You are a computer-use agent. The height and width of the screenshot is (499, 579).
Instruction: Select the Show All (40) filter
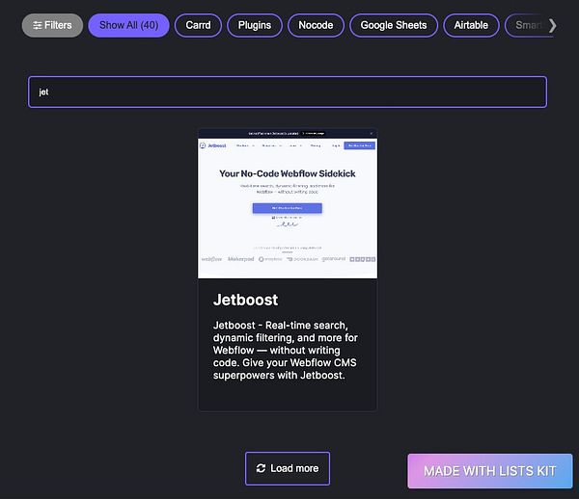[x=128, y=25]
